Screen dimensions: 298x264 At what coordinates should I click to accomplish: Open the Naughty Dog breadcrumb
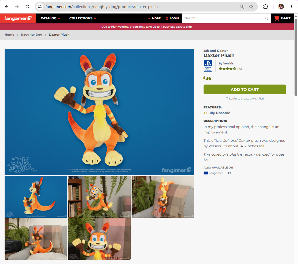click(x=32, y=35)
